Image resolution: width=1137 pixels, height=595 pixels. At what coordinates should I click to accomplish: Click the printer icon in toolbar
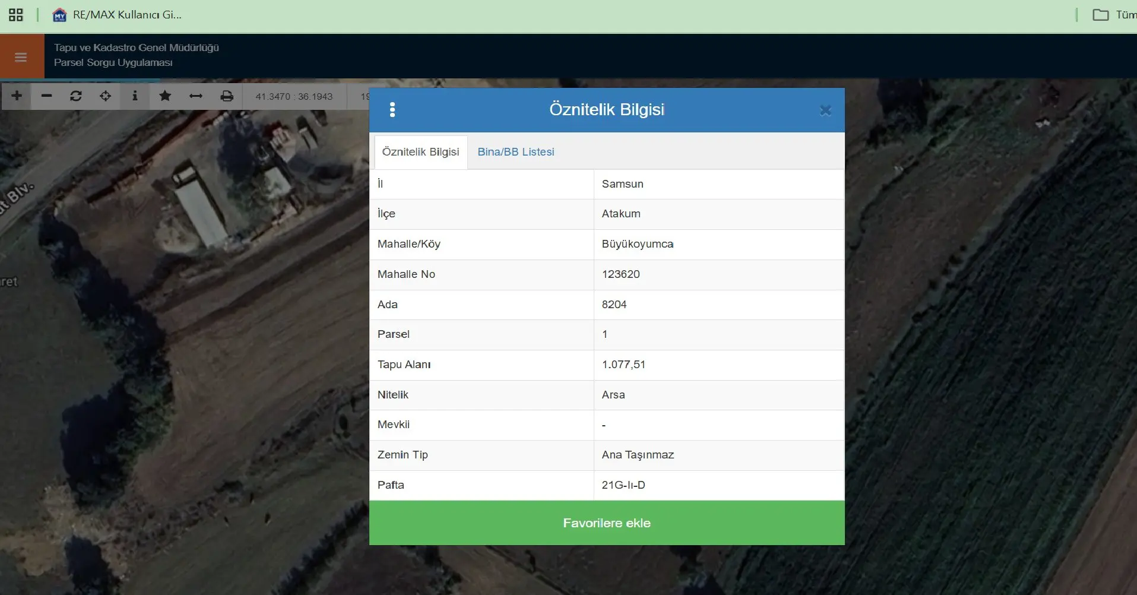(227, 96)
